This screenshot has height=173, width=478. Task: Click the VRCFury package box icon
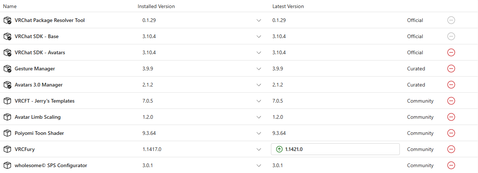[7, 149]
